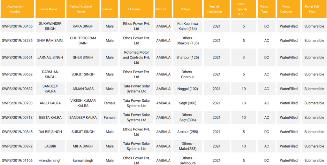Select farmer name SHIV RAM SAINI

pyautogui.click(x=50, y=41)
